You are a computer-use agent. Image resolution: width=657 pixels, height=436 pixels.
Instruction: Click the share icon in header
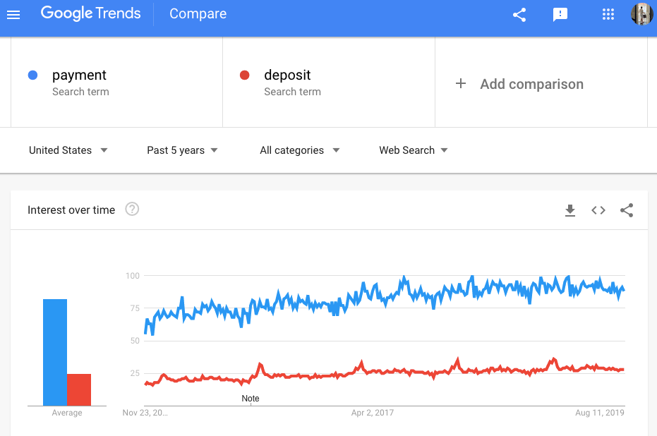tap(519, 14)
